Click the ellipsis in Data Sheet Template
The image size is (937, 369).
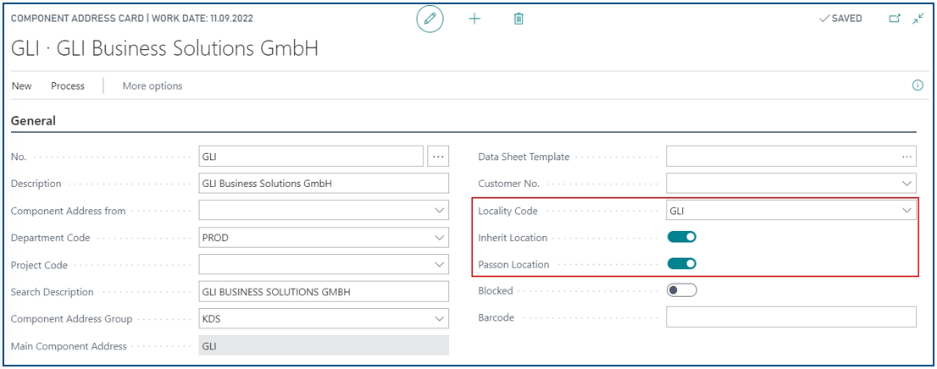click(x=907, y=157)
